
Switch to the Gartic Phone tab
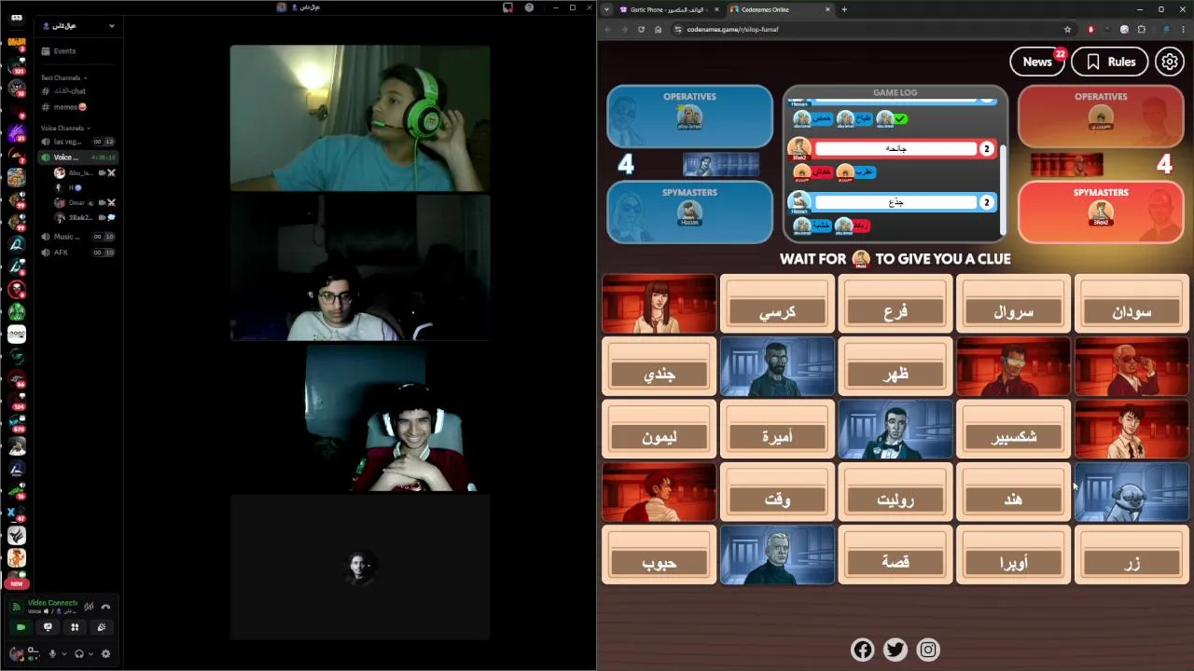click(x=670, y=9)
